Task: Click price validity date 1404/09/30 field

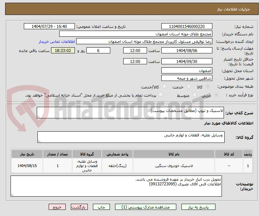Action: (187, 62)
